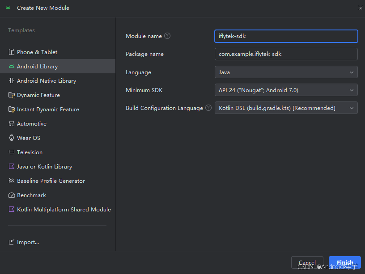
Task: Click the Language dropdown chevron arrow
Action: pyautogui.click(x=352, y=72)
